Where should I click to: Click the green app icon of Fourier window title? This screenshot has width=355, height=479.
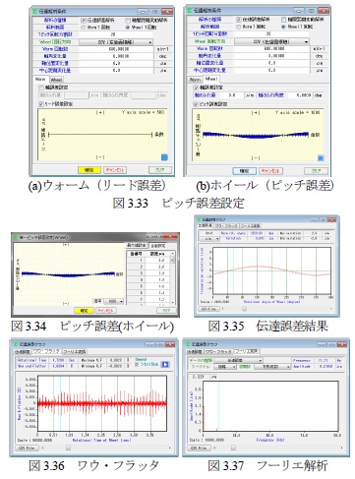tap(188, 344)
